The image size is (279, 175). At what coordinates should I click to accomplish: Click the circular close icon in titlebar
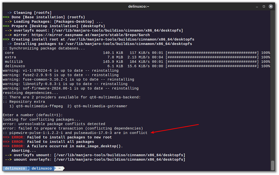[x=271, y=6]
